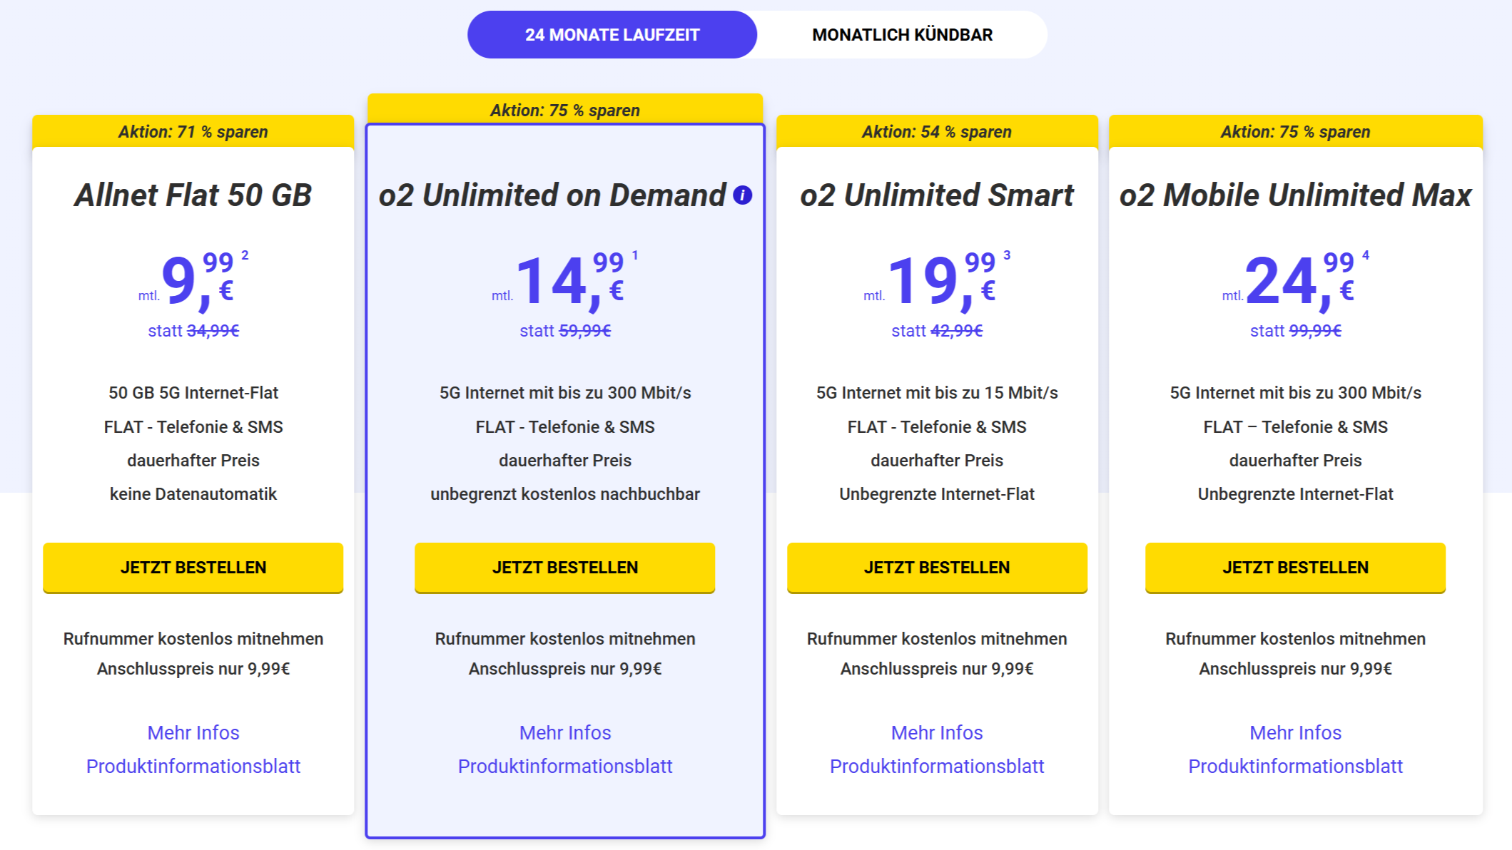Order the o2 Mobile Unlimited Max plan
The width and height of the screenshot is (1512, 850).
point(1296,568)
